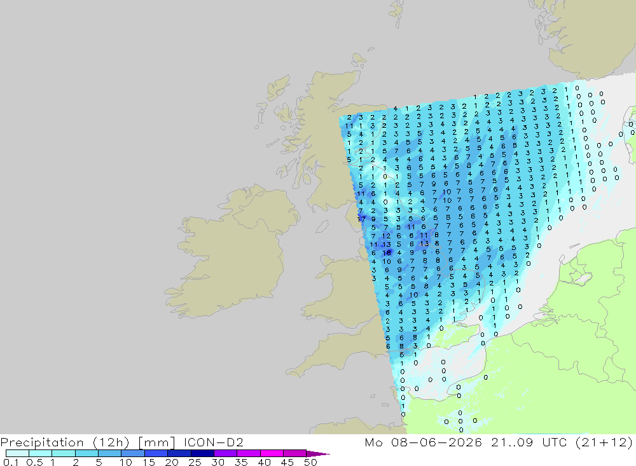Image resolution: width=636 pixels, height=466 pixels.
Task: Click the 35–40 mm legend color swatch
Action: (248, 453)
